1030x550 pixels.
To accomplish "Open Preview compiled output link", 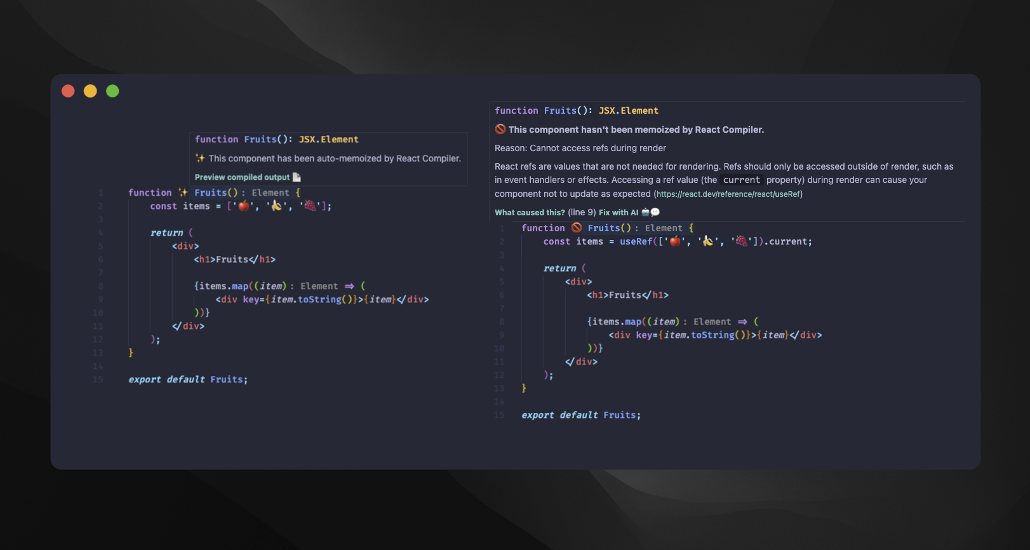I will 242,177.
